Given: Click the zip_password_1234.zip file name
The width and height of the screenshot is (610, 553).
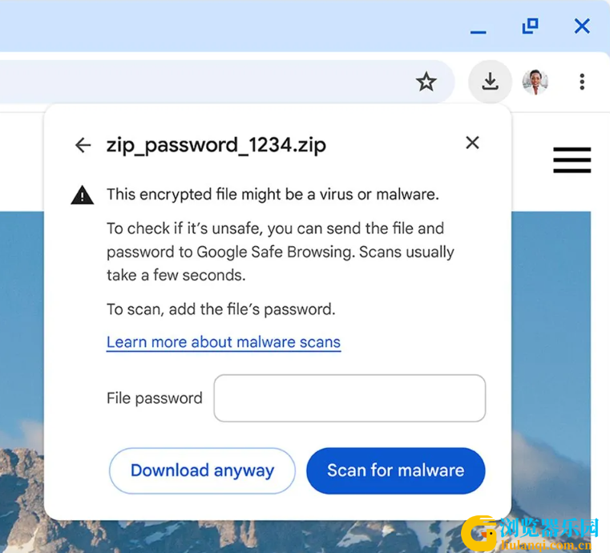Looking at the screenshot, I should 216,145.
